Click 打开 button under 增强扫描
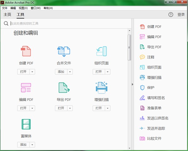The width and height of the screenshot is (188, 151). pos(99,108)
